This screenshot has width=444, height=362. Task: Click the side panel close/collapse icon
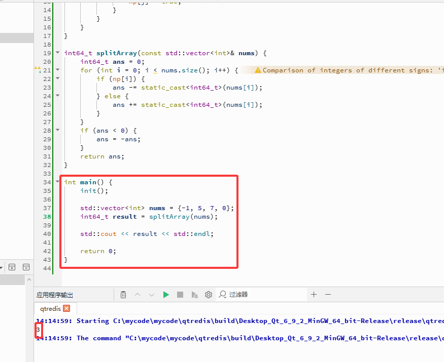26,267
